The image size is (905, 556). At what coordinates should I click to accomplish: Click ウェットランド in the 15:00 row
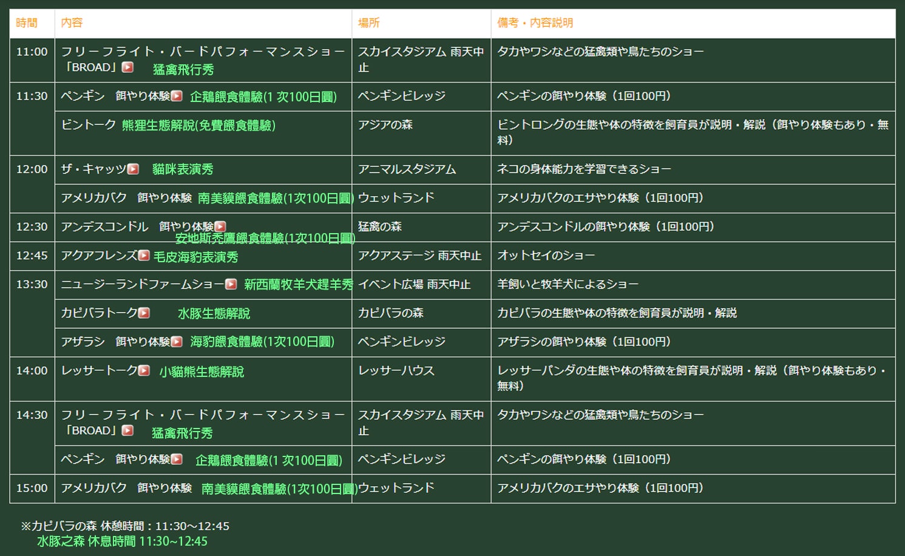coord(397,488)
